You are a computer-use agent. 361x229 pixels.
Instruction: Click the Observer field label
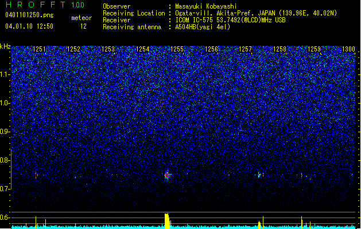(117, 6)
